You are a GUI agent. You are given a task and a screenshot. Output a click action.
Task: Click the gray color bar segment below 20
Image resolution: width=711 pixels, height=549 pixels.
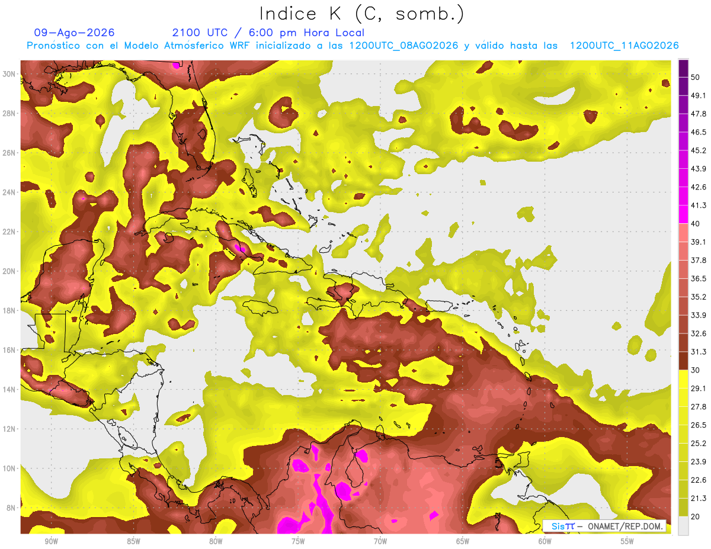(x=683, y=525)
